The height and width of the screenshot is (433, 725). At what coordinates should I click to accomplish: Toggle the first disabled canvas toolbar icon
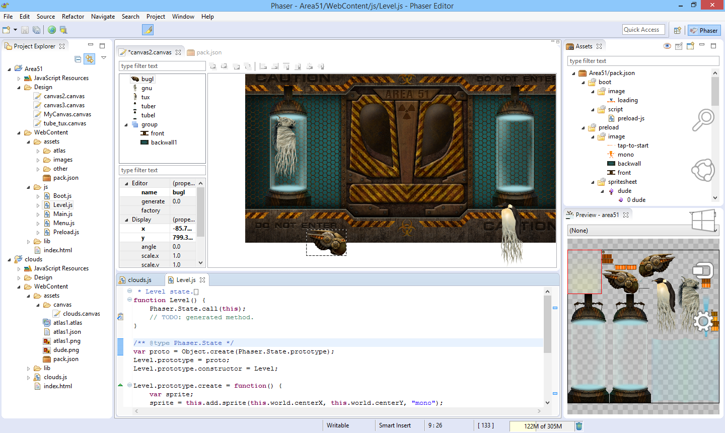coord(213,66)
